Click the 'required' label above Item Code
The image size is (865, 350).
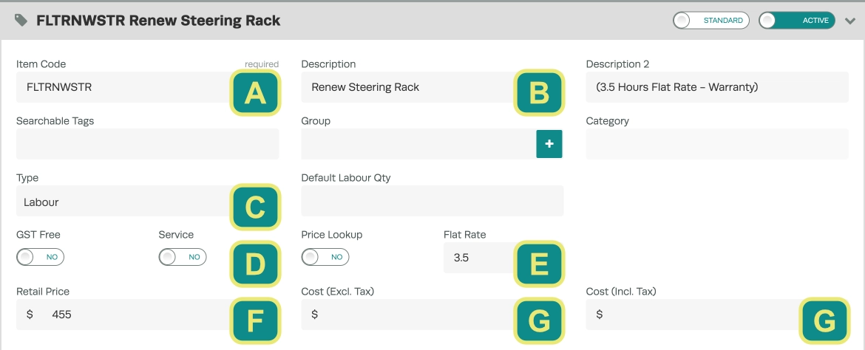262,64
